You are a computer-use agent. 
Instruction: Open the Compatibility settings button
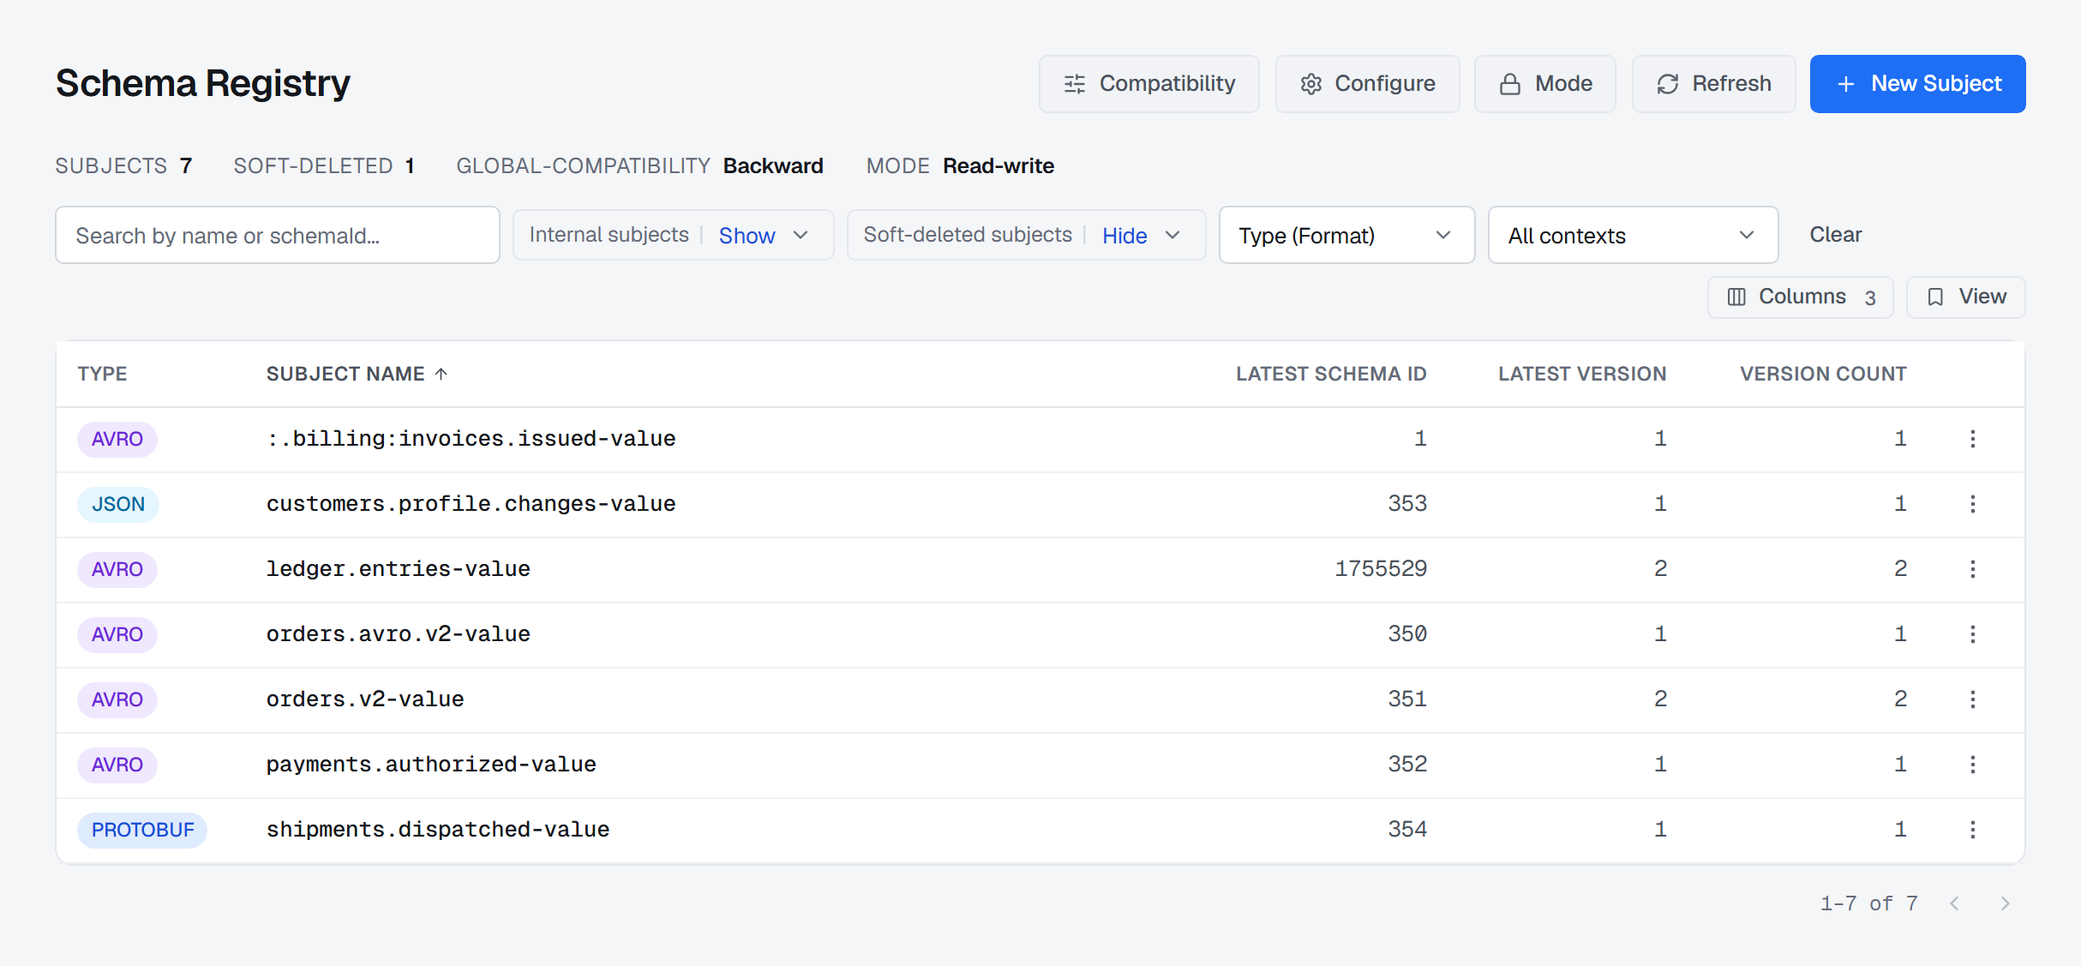pos(1148,84)
